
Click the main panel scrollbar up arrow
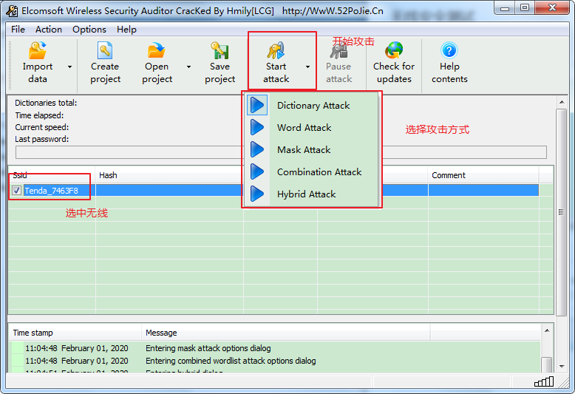pos(562,102)
